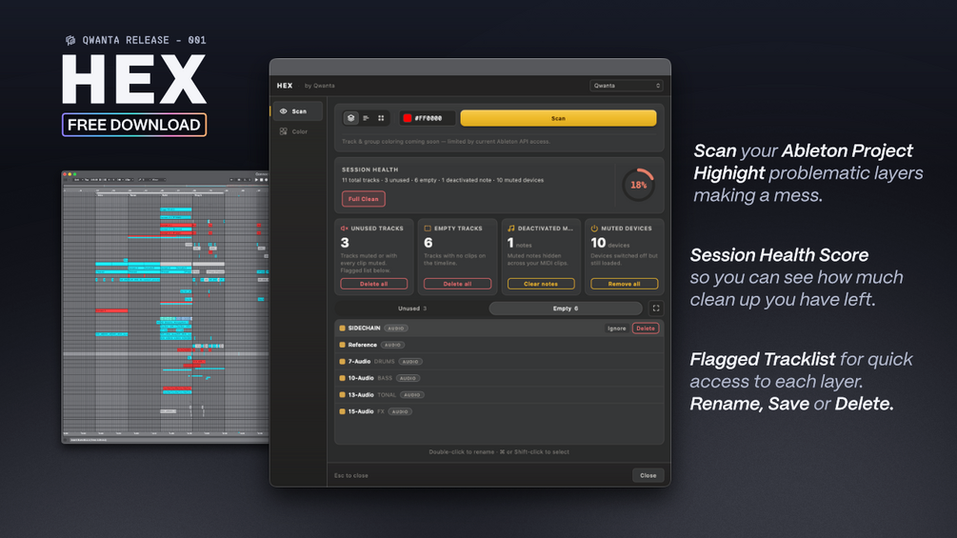Click the Qwanta logo icon at top left
Viewport: 957px width, 538px height.
[x=70, y=40]
